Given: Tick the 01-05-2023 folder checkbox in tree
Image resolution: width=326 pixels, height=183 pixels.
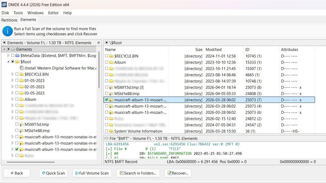Looking at the screenshot, I should [x=17, y=80].
